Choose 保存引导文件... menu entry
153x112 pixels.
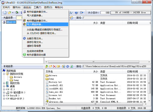(x=46, y=42)
